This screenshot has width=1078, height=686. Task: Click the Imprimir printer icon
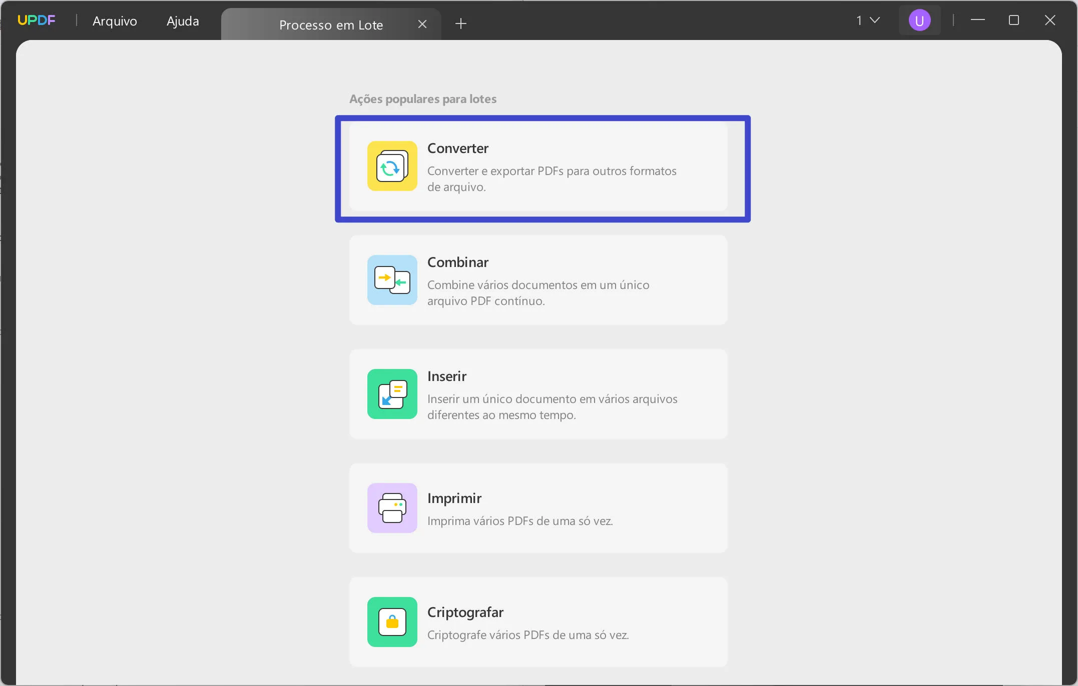click(392, 508)
